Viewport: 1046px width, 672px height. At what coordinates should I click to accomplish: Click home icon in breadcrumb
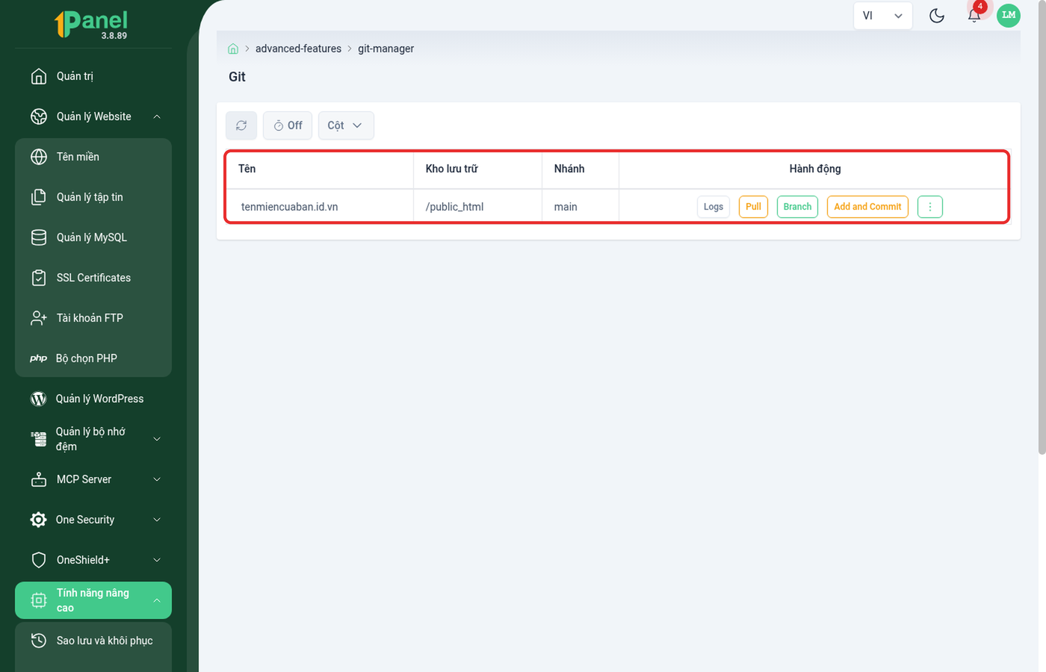pyautogui.click(x=233, y=49)
